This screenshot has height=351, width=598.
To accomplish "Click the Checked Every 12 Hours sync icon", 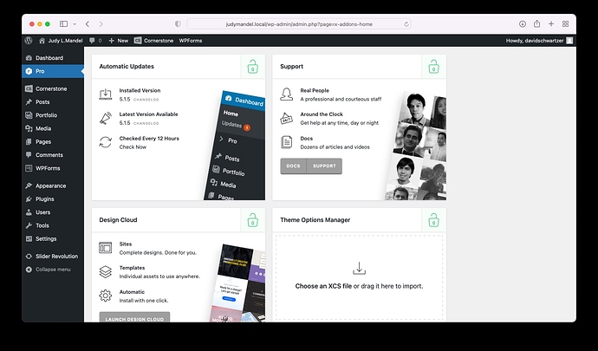I will (x=106, y=142).
